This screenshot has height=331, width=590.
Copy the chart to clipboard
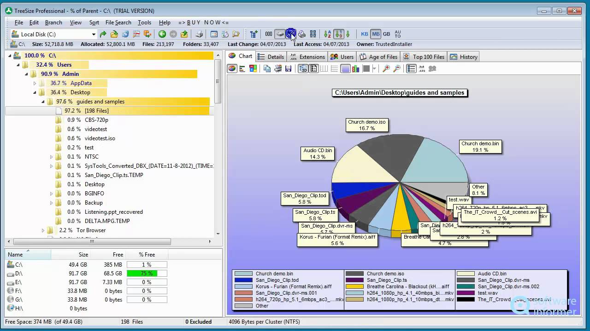click(267, 68)
